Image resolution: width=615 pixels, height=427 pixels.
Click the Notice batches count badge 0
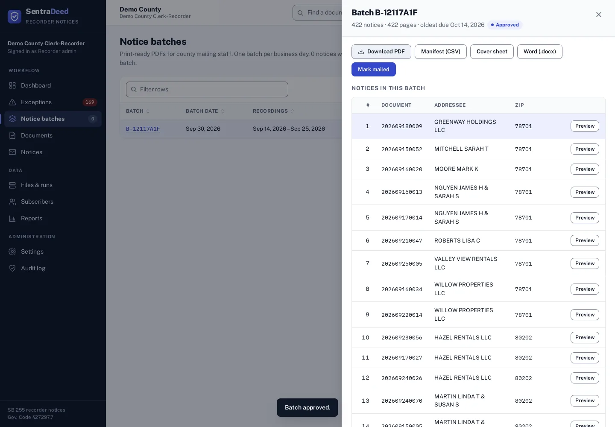point(93,119)
